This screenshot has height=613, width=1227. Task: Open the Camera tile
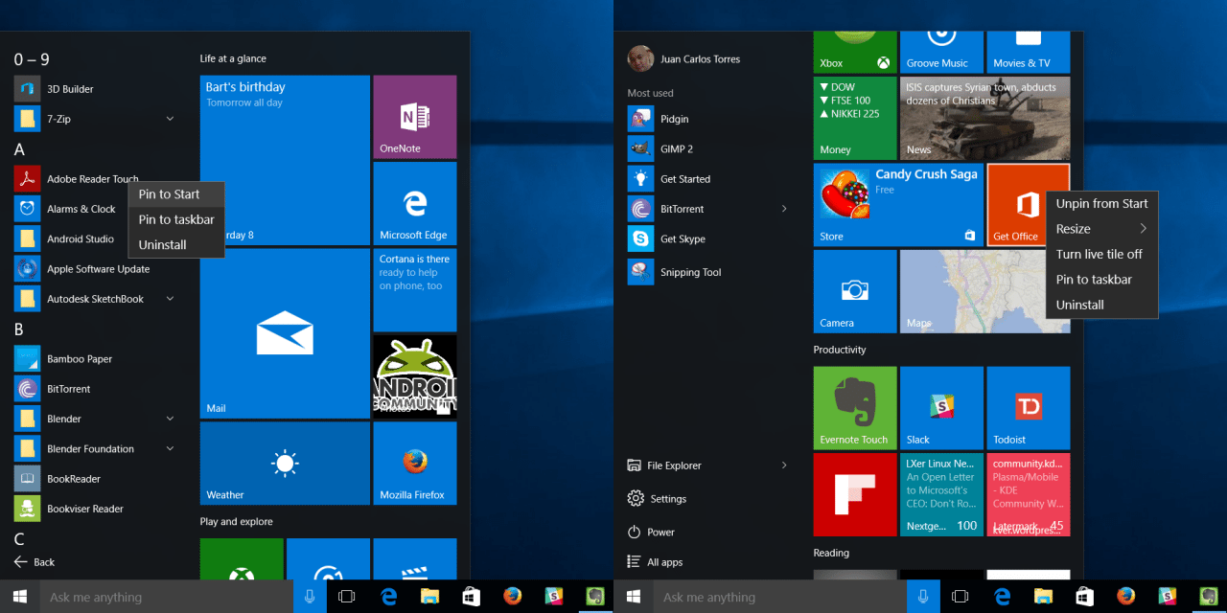(855, 291)
